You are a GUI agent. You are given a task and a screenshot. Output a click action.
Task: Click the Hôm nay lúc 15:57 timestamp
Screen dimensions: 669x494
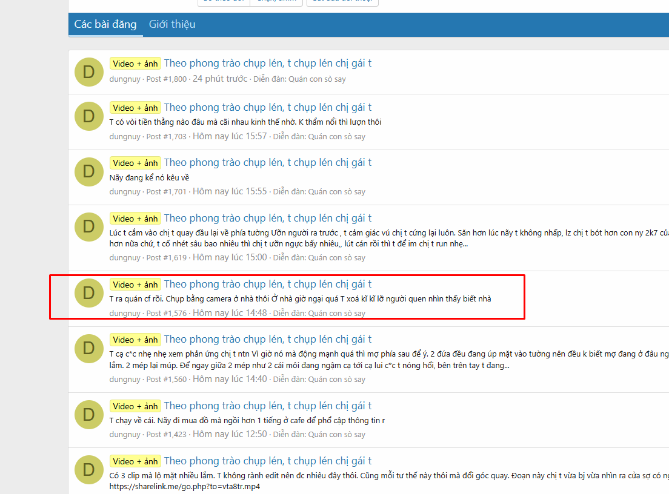[230, 136]
